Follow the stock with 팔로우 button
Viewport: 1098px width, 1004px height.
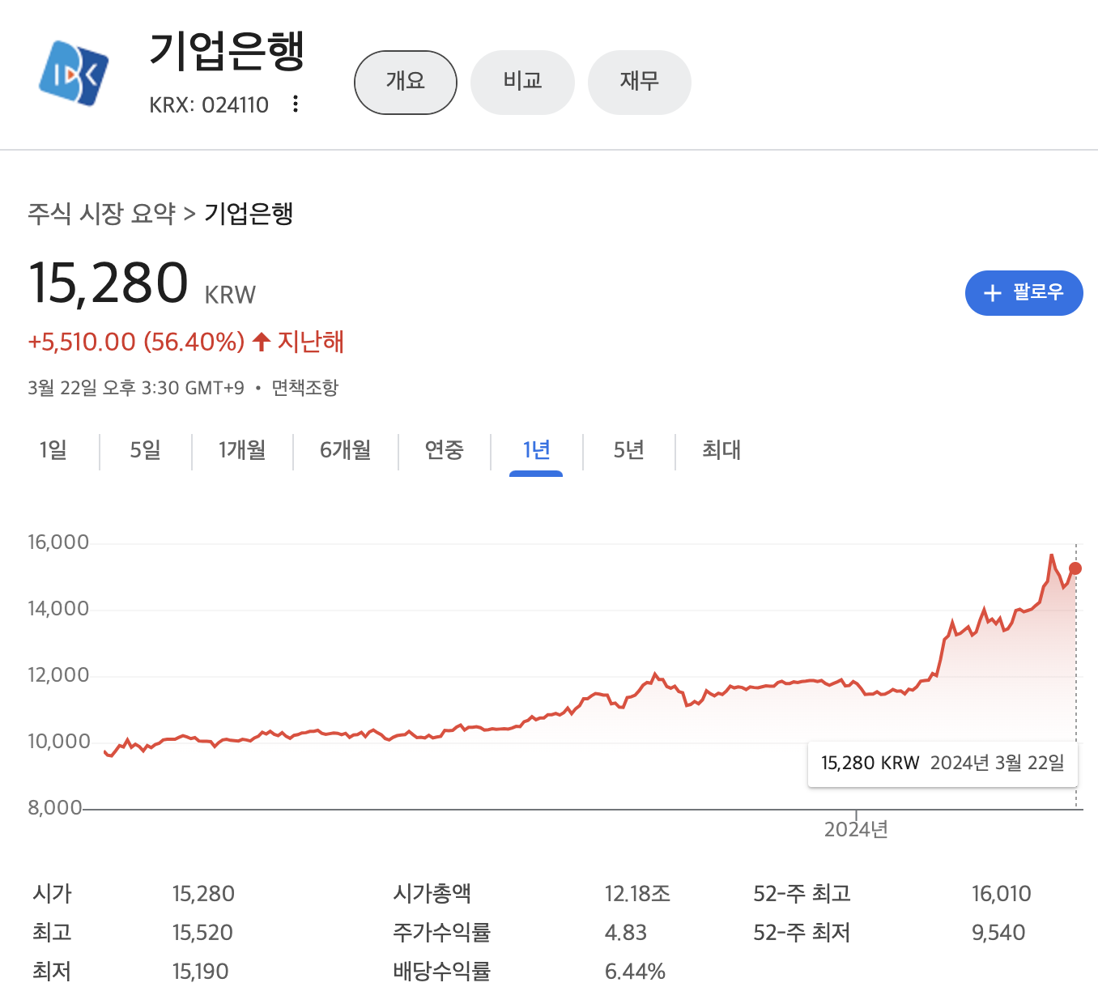pyautogui.click(x=1024, y=292)
